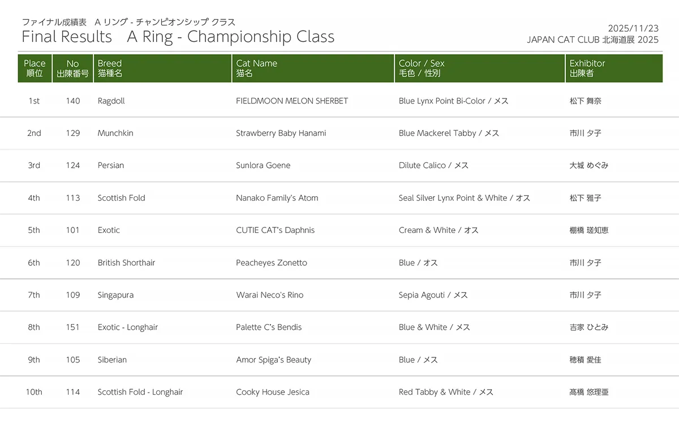Click the British Shorthair breed cell
The height and width of the screenshot is (427, 679).
(x=126, y=263)
